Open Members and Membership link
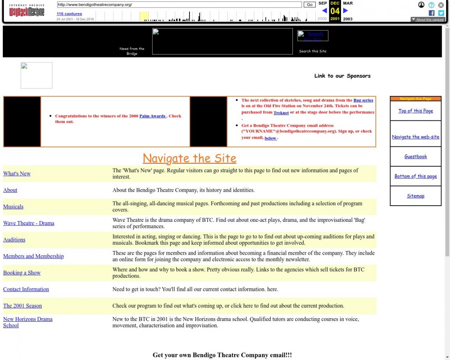Viewport: 450px width, 360px height. point(33,256)
